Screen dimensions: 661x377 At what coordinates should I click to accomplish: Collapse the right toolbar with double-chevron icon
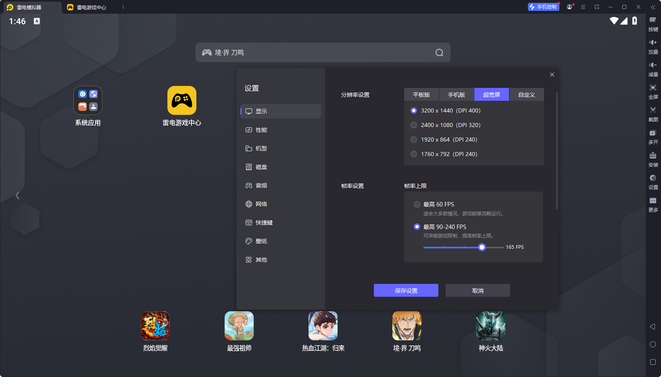653,7
